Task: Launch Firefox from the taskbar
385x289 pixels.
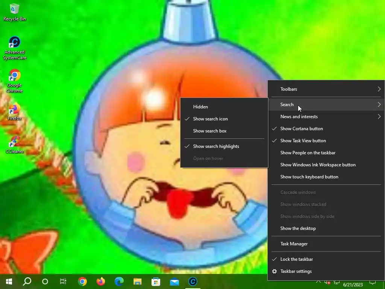Action: (101, 281)
